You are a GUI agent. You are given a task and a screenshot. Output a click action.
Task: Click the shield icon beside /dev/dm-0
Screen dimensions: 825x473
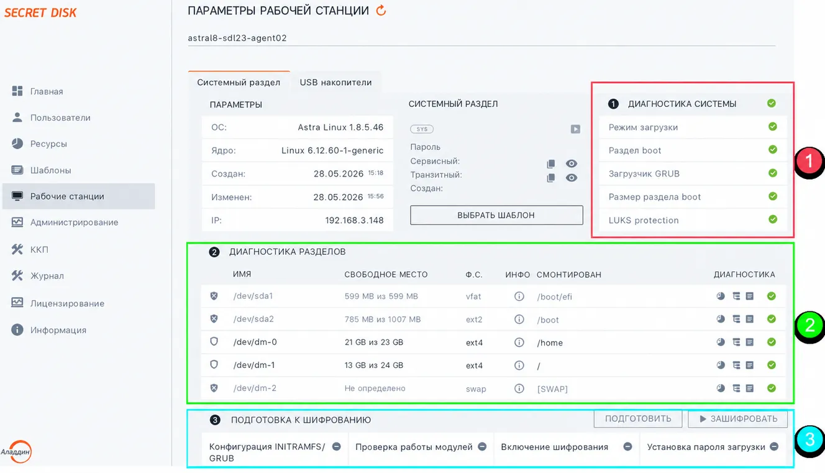[214, 341]
